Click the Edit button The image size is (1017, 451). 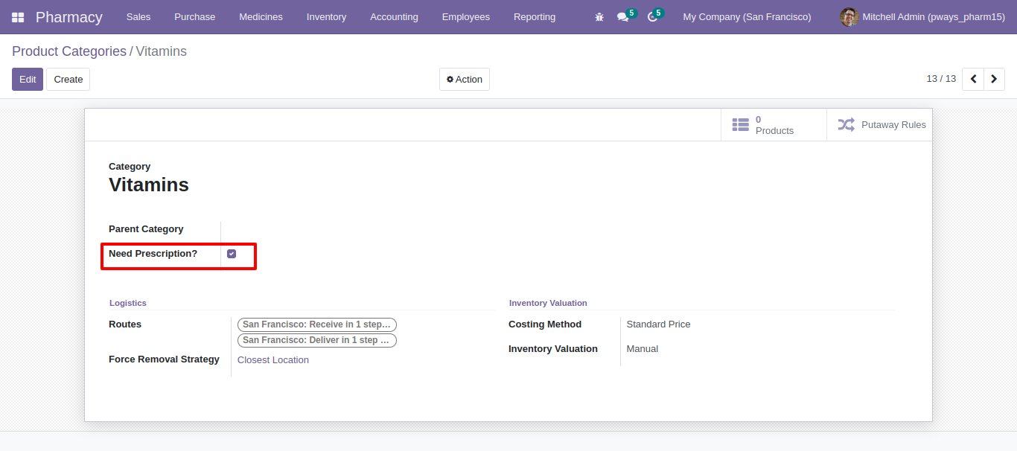(28, 80)
